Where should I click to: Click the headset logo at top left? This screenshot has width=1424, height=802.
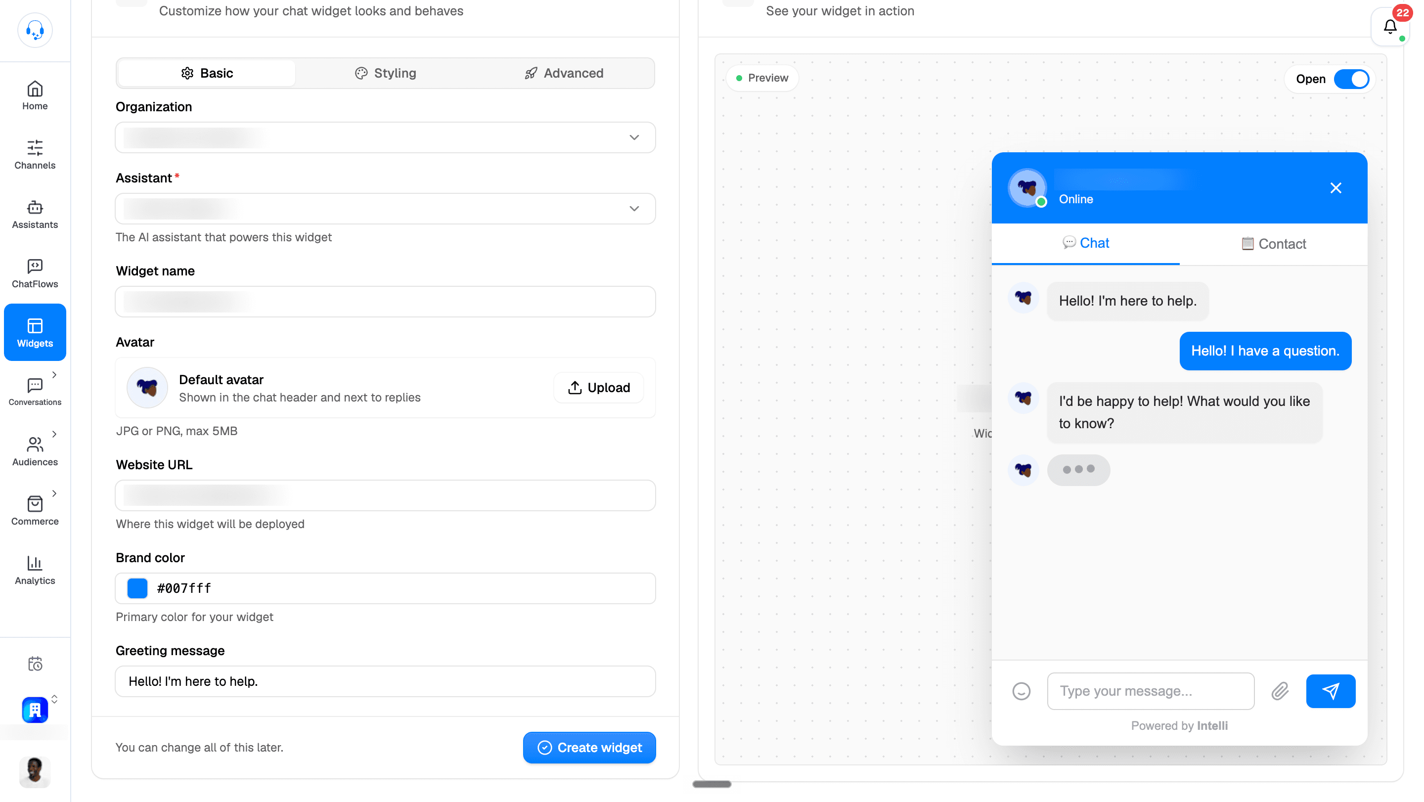tap(35, 30)
